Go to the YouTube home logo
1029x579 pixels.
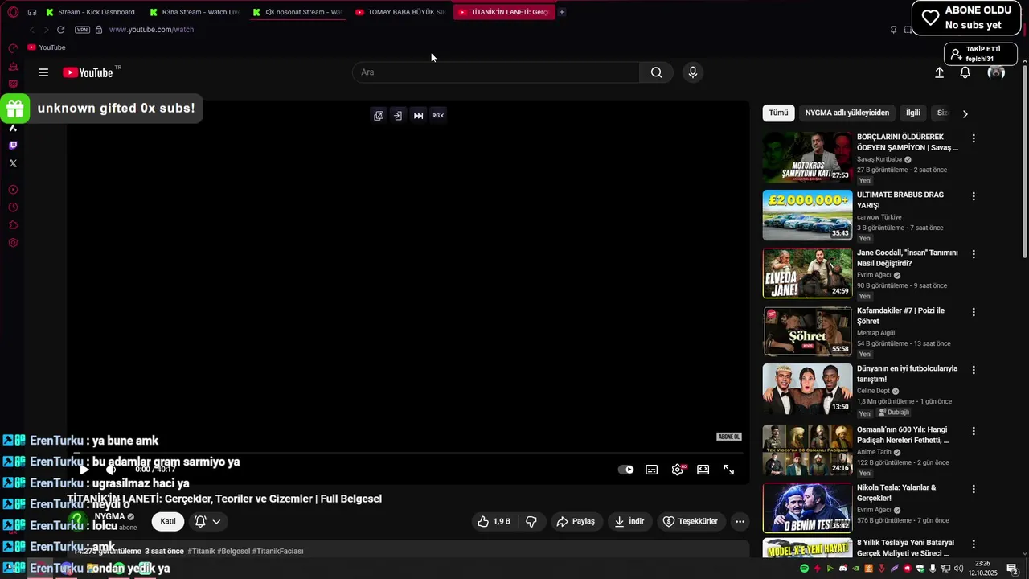coord(88,72)
